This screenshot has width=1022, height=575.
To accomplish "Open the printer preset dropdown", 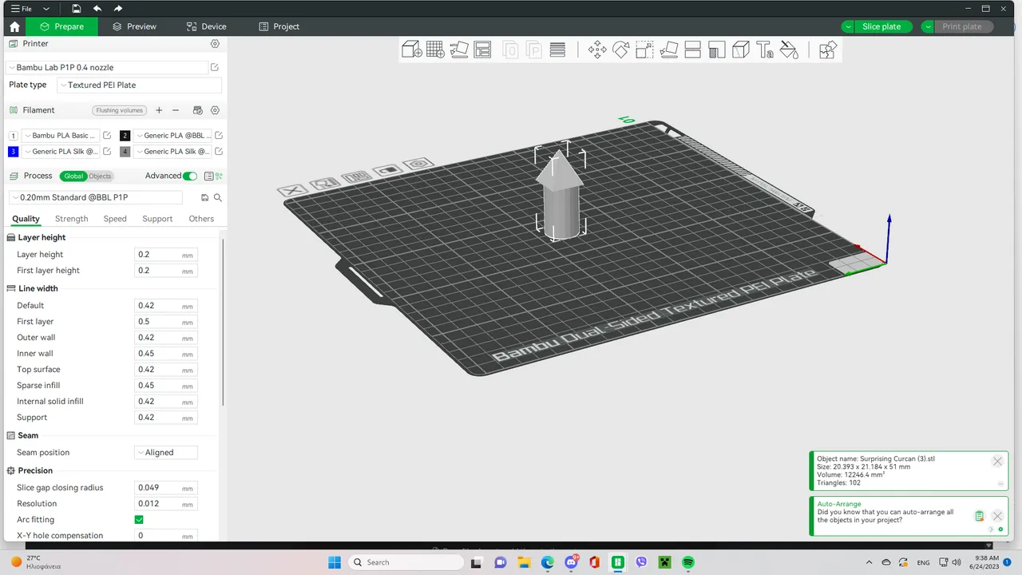I will [x=107, y=68].
